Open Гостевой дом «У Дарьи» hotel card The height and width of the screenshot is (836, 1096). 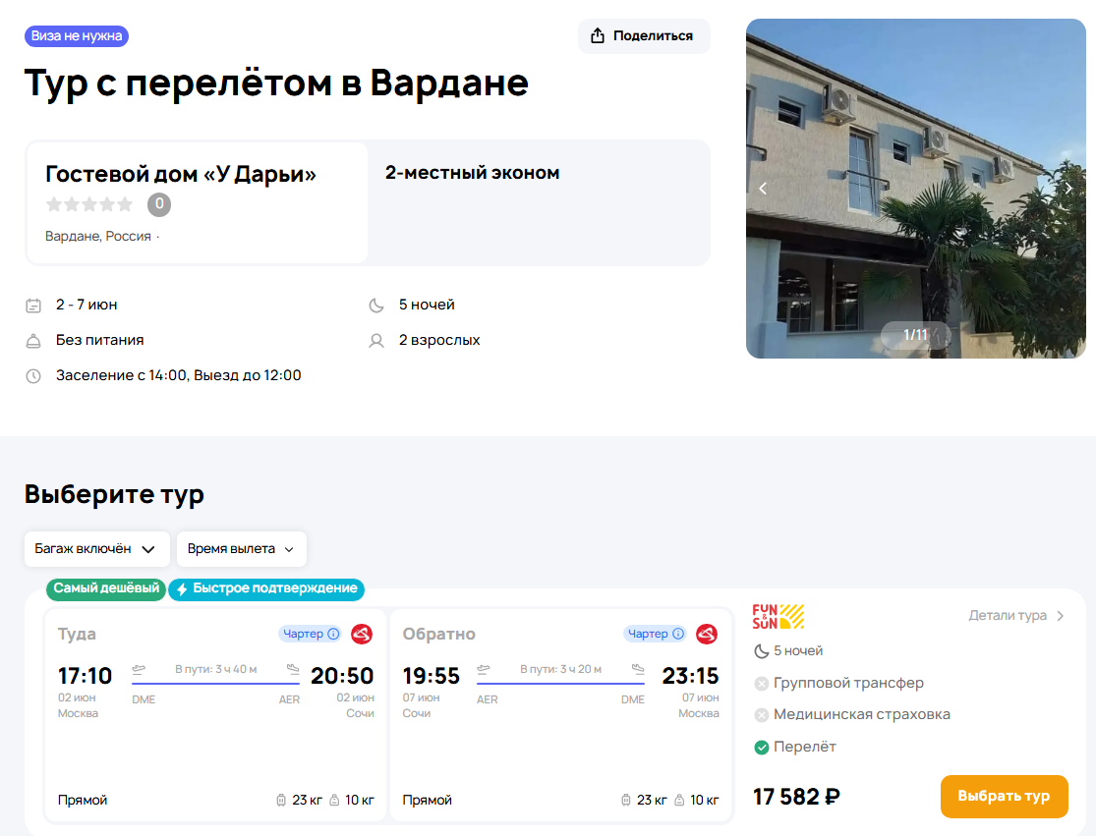198,202
